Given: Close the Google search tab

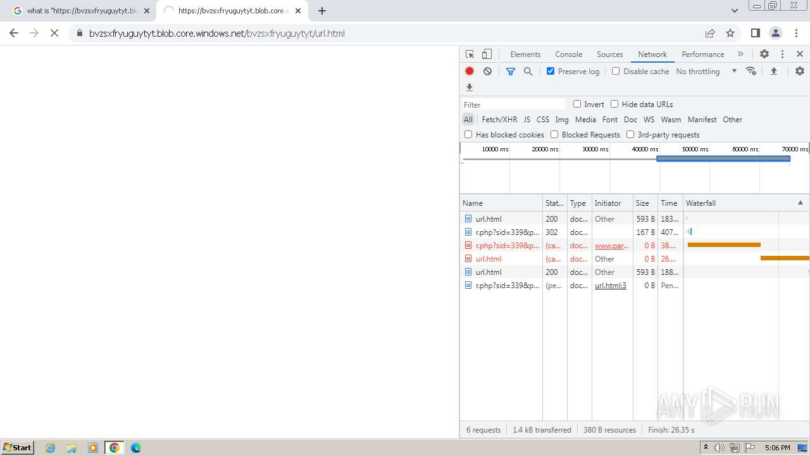Looking at the screenshot, I should click(x=147, y=11).
